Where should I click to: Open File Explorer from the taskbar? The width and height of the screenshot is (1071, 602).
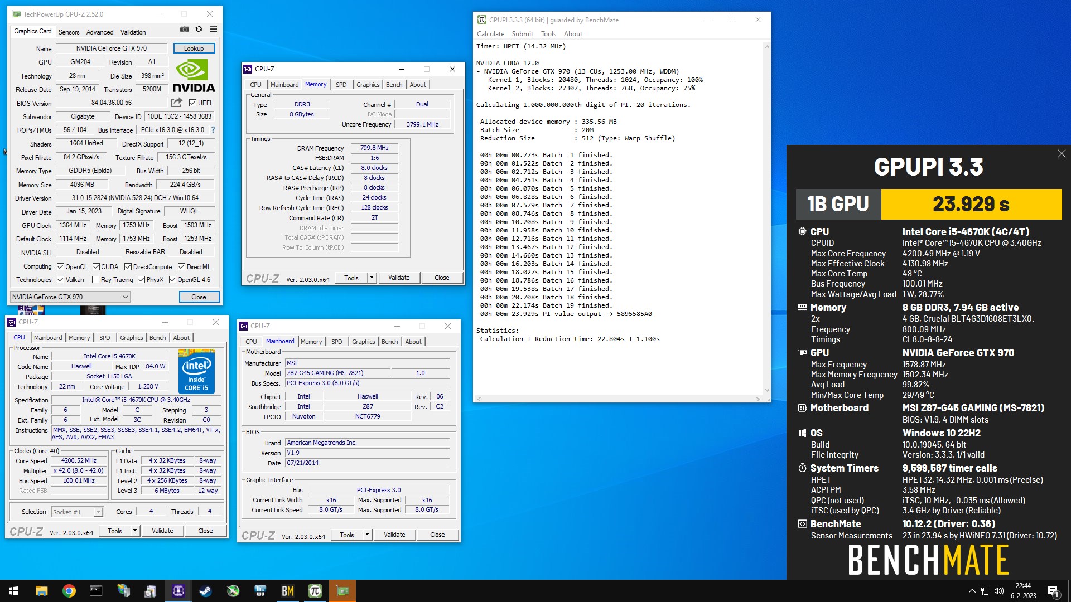(x=41, y=591)
